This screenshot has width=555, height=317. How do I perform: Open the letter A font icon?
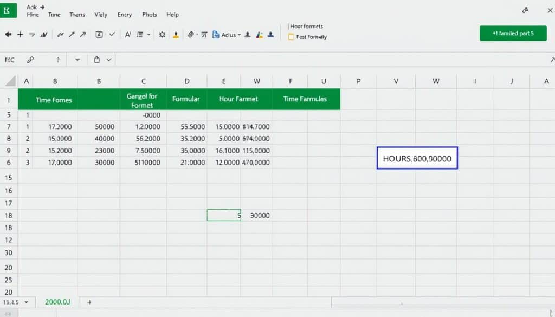(x=128, y=34)
